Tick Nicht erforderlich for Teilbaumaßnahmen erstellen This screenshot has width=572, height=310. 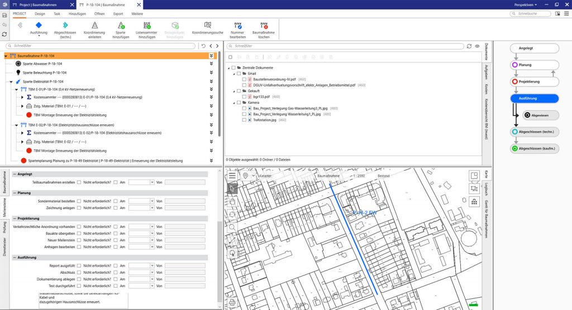116,182
